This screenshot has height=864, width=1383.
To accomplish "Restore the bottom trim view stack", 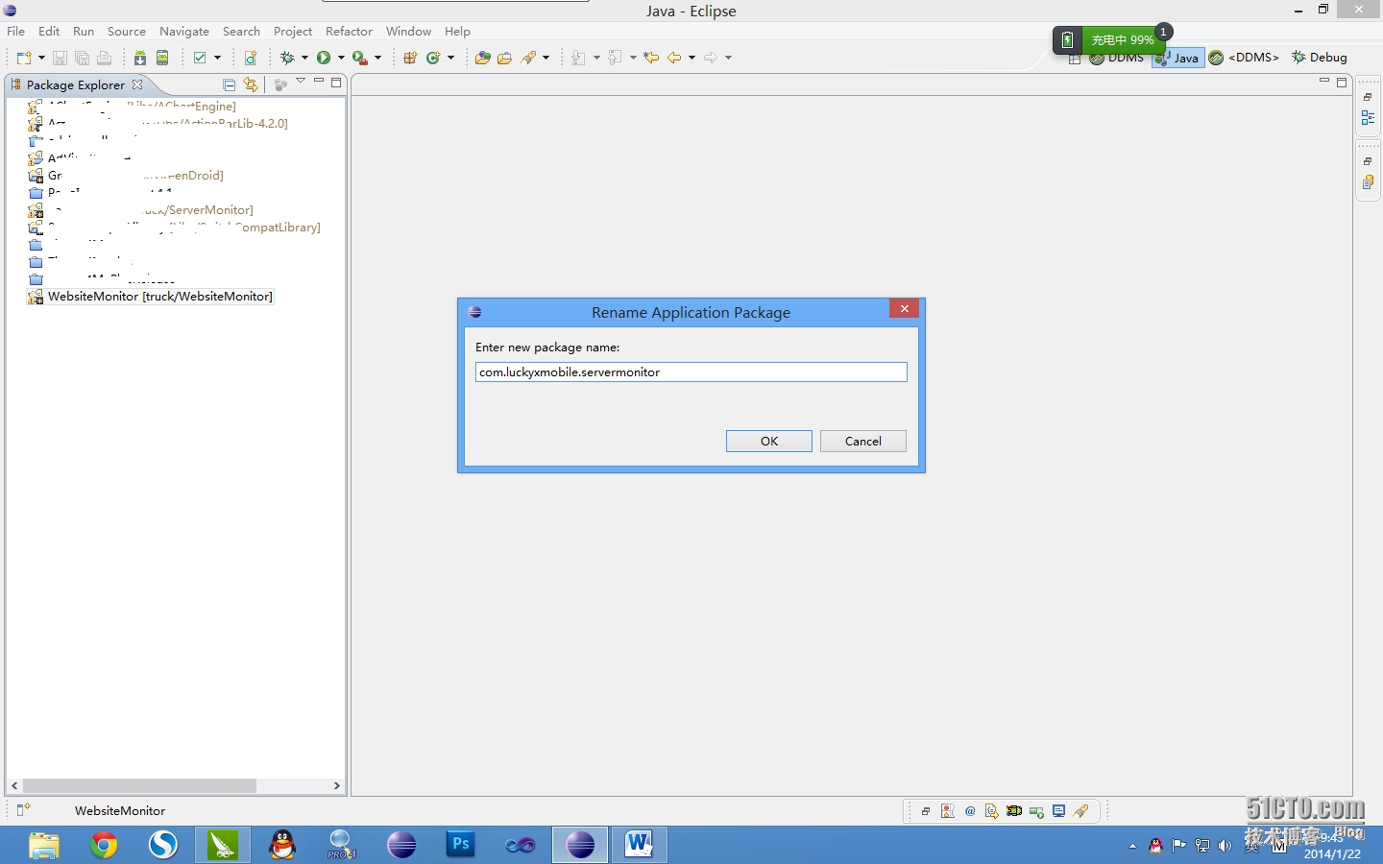I will coord(925,811).
